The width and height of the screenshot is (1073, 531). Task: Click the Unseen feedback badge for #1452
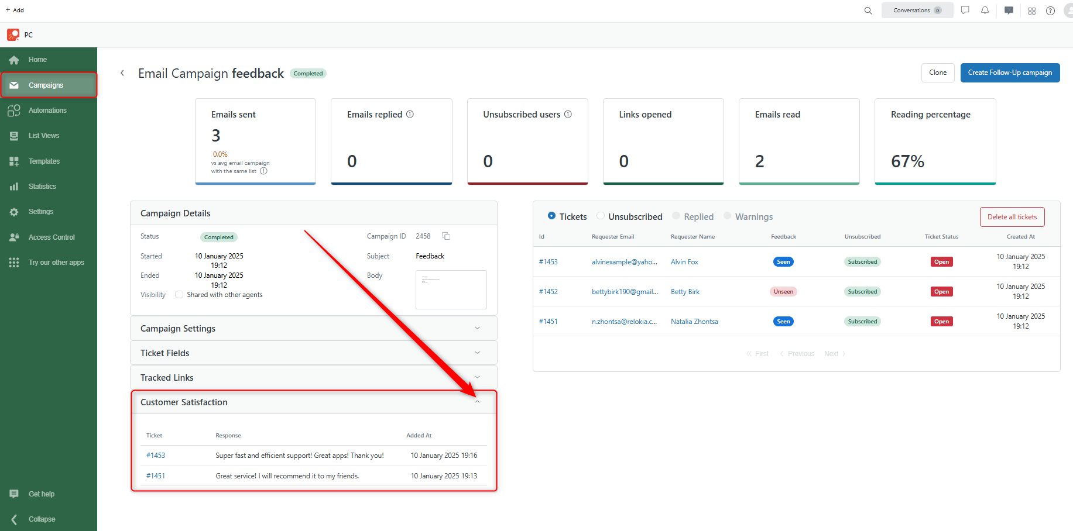(x=783, y=292)
